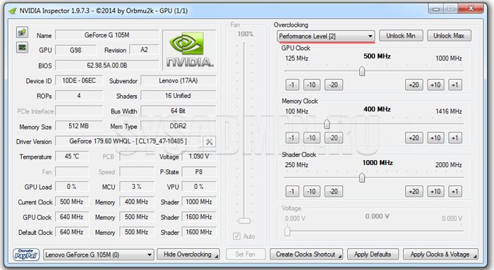The height and width of the screenshot is (270, 494).
Task: Click the NVIDIA Inspector title bar icon
Action: (x=13, y=11)
